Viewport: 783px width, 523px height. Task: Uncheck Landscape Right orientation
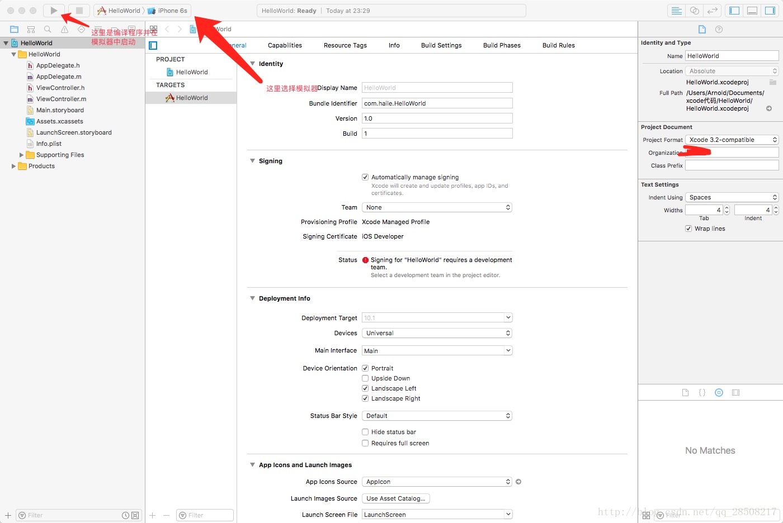pyautogui.click(x=365, y=398)
